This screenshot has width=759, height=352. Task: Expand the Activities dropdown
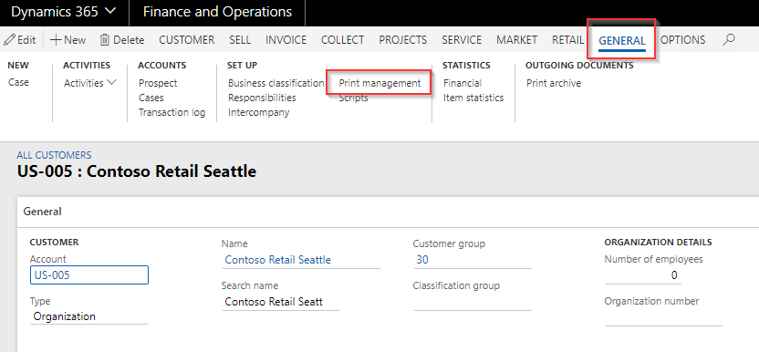coord(90,83)
